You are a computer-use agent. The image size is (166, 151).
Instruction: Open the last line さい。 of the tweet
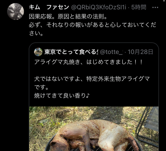pyautogui.click(x=36, y=33)
